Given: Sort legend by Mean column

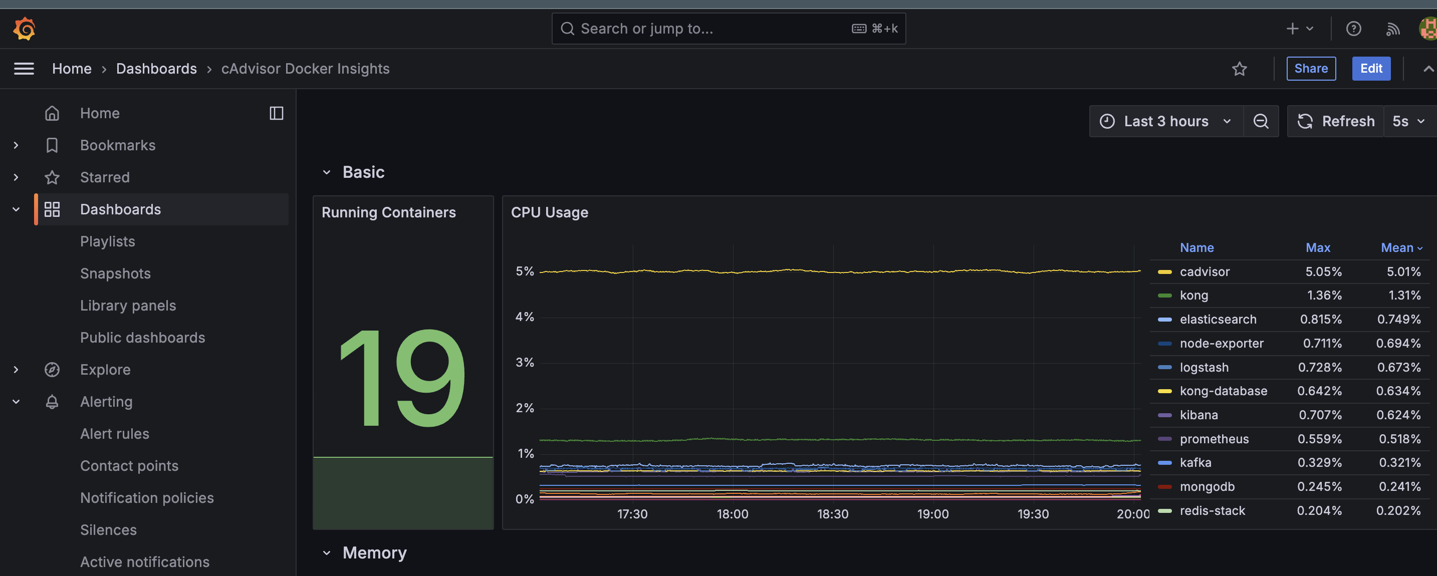Looking at the screenshot, I should (1401, 247).
